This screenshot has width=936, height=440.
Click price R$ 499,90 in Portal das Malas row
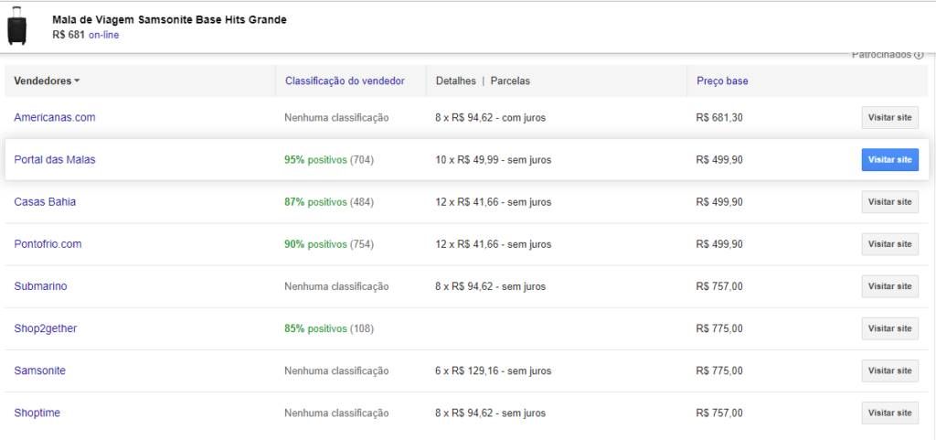(x=719, y=160)
